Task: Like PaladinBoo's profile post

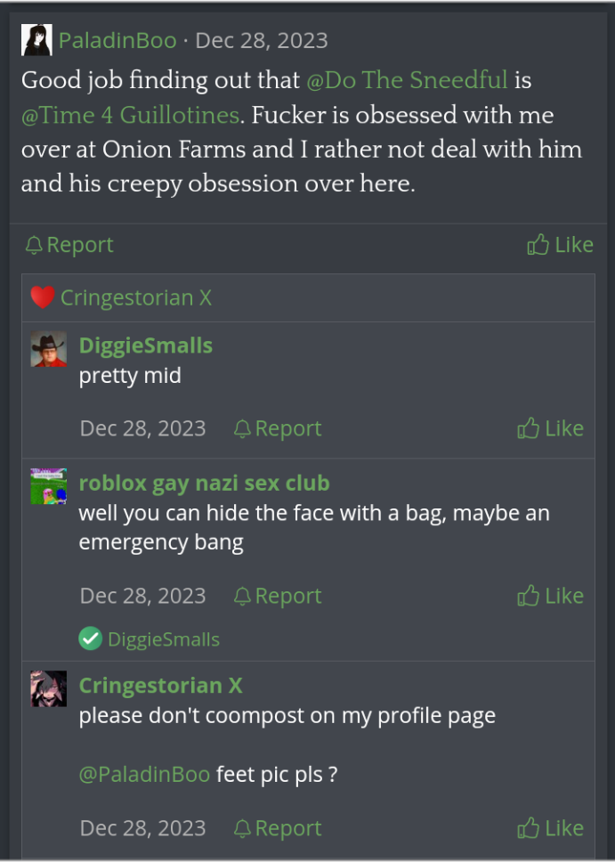Action: [560, 245]
